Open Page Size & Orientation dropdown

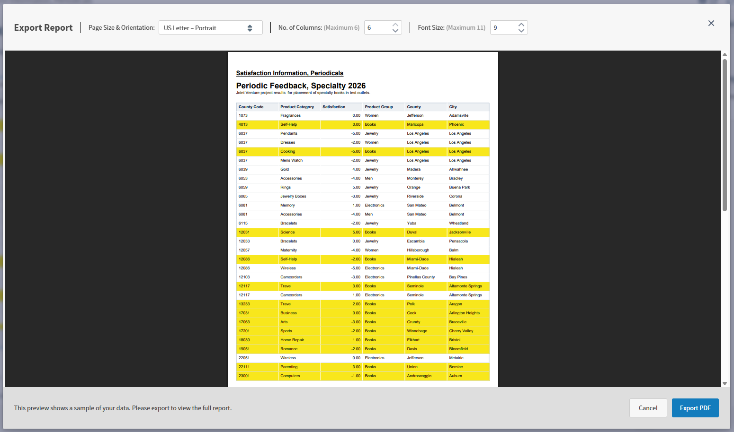tap(210, 28)
